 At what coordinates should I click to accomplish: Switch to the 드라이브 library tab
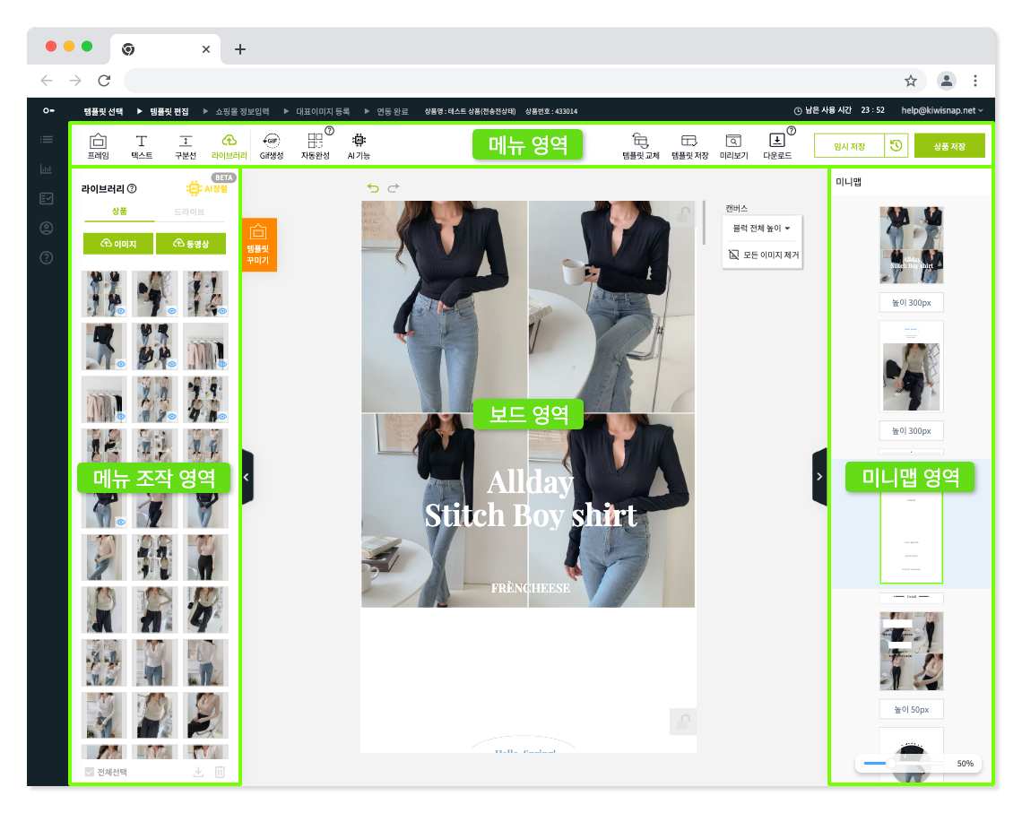(x=190, y=212)
